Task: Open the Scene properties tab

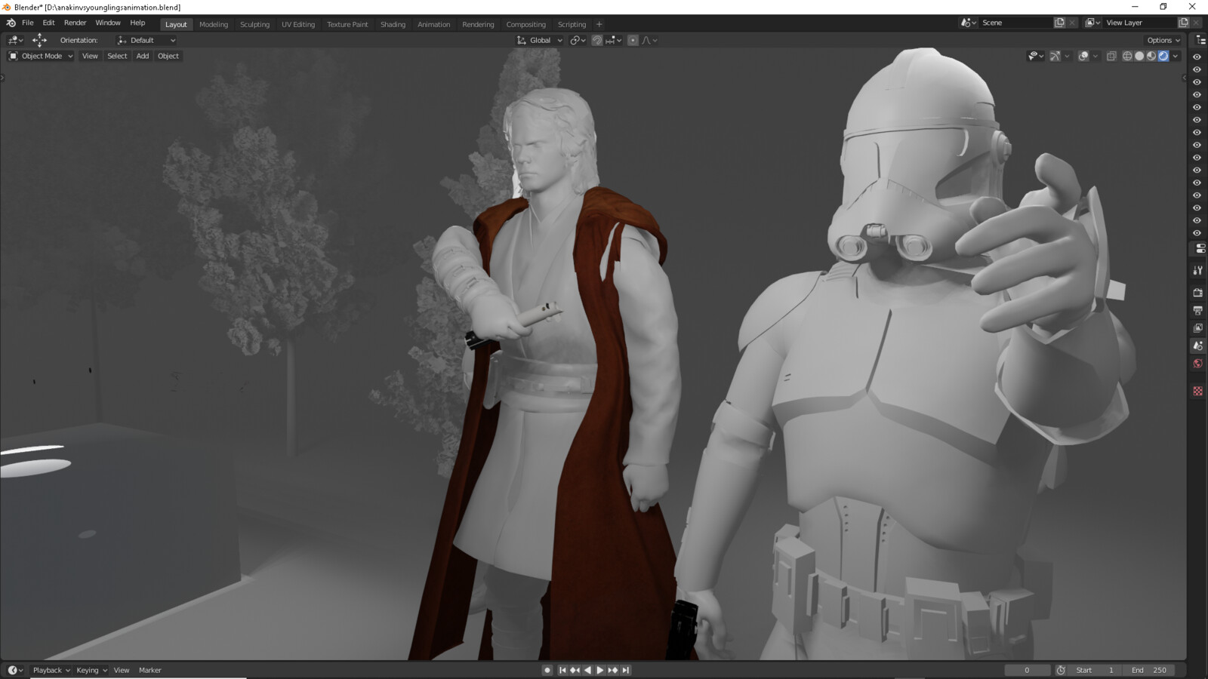Action: pyautogui.click(x=1197, y=346)
